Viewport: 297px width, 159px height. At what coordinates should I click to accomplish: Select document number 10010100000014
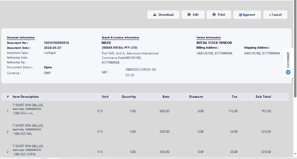(56, 43)
